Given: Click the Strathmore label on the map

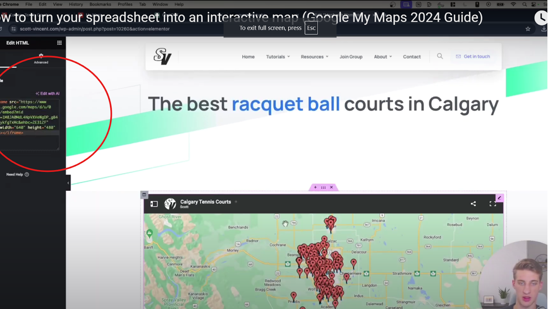Looking at the screenshot, I should tap(402, 273).
